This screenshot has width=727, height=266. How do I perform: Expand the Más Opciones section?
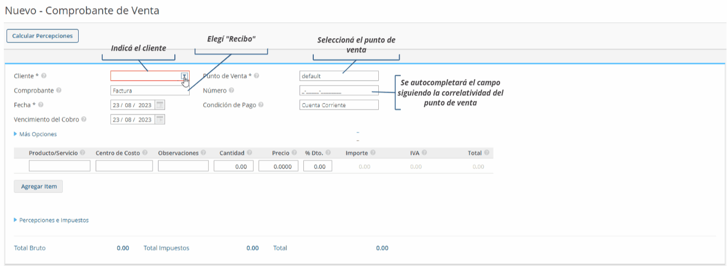coord(36,134)
